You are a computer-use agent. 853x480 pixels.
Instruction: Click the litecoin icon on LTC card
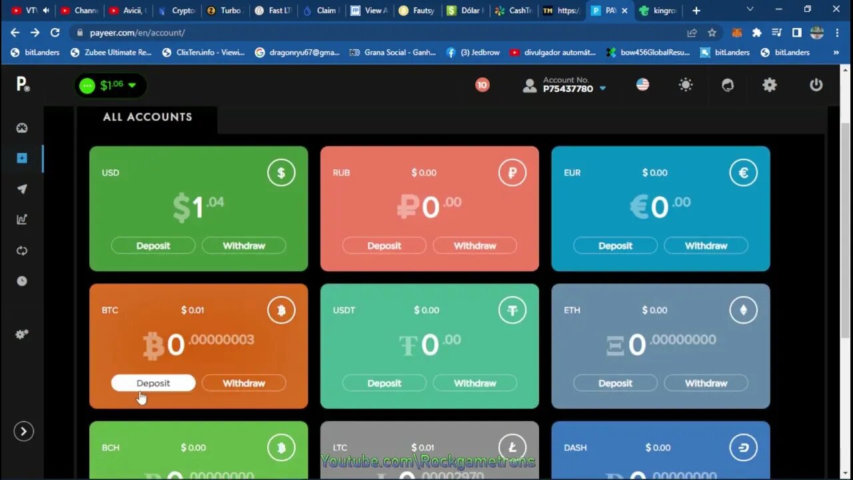click(x=512, y=448)
